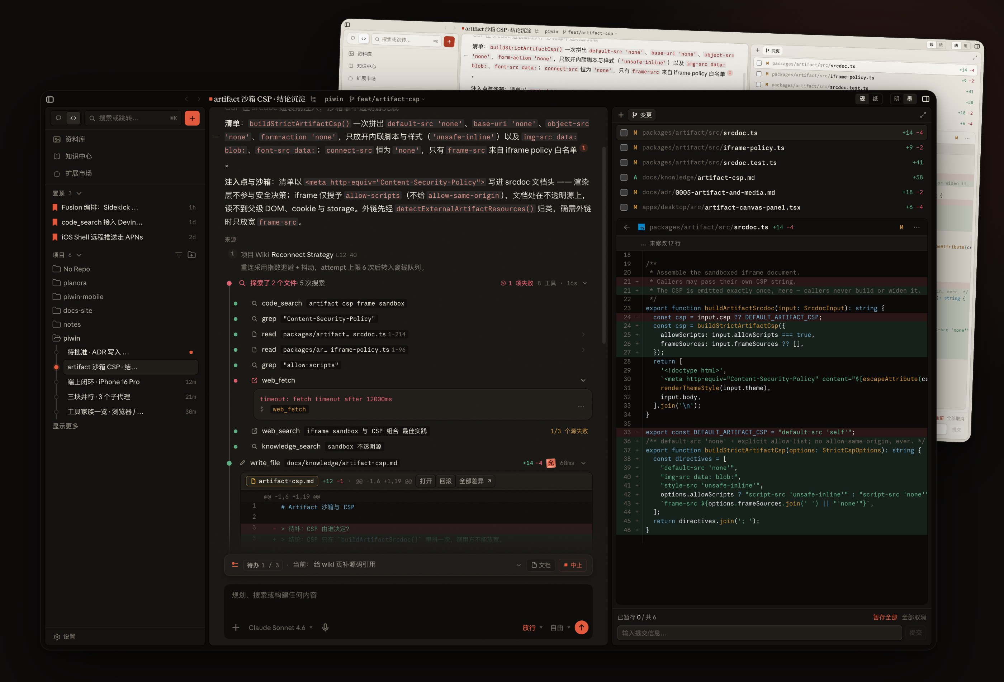Image resolution: width=1004 pixels, height=682 pixels.
Task: Open the settings gear 设置
Action: click(x=65, y=636)
